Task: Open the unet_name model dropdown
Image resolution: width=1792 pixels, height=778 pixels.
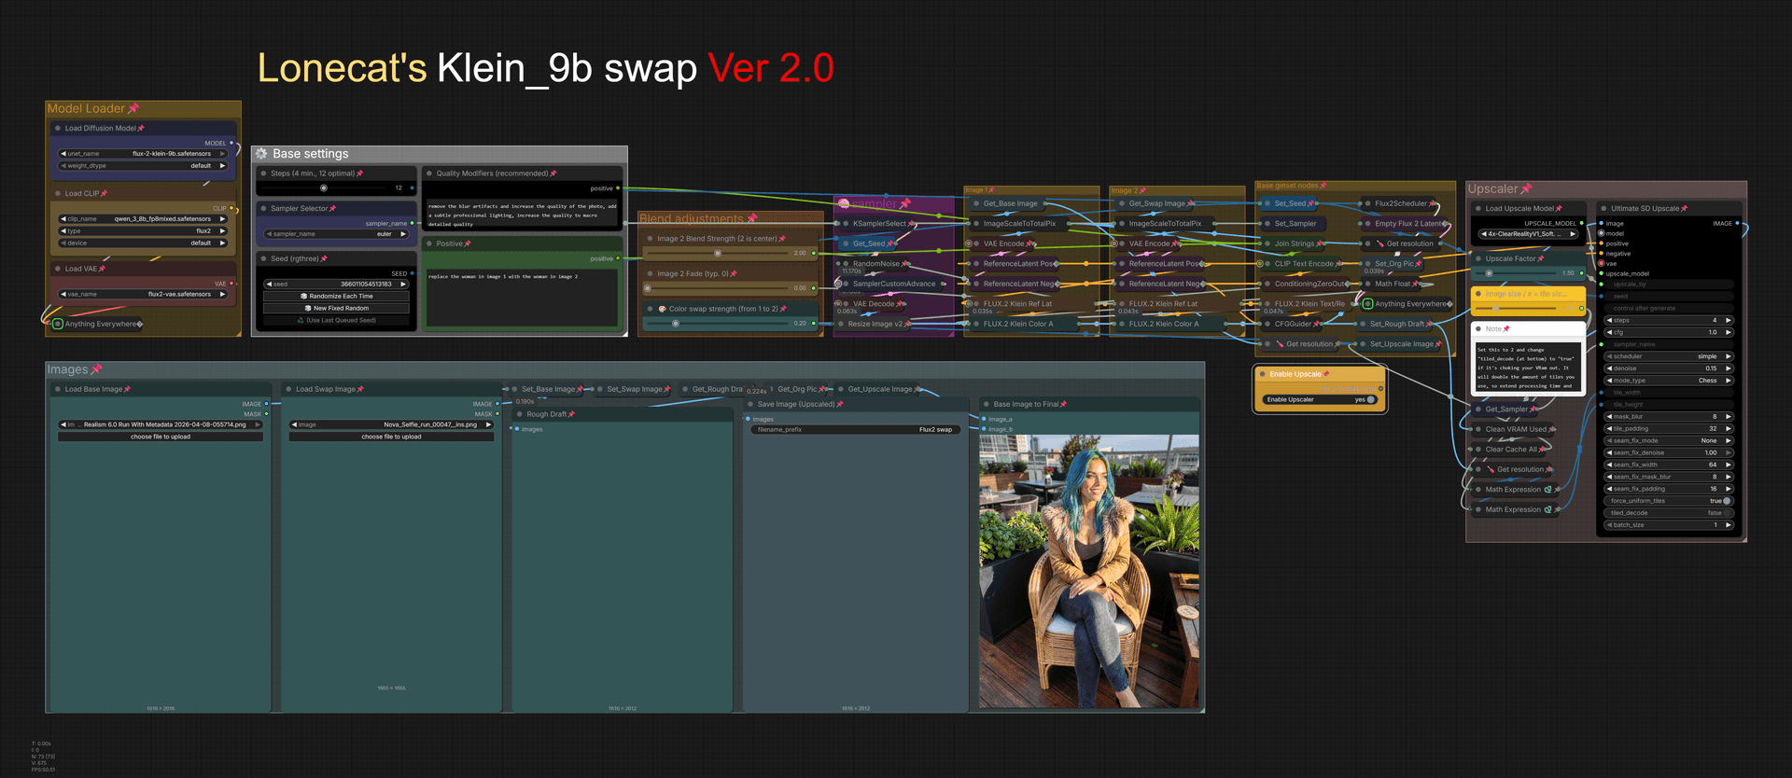Action: [143, 154]
